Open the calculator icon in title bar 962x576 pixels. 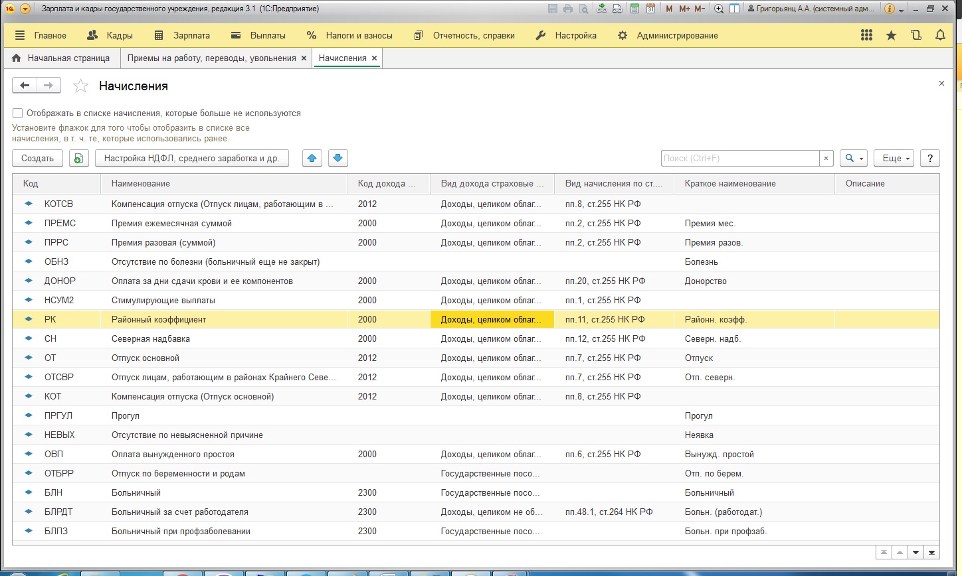[x=634, y=9]
